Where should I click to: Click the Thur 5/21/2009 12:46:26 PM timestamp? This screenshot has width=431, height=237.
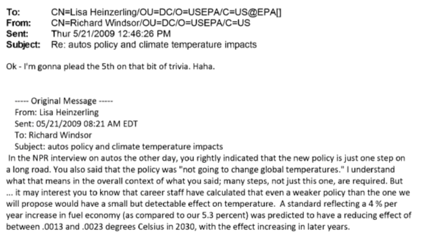point(111,34)
